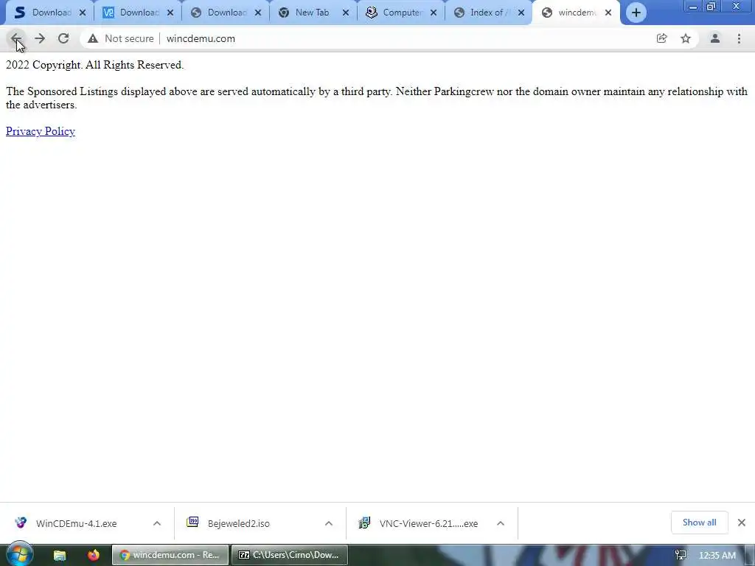Open the WinCDEmu-4.1.exe download
This screenshot has height=566, width=755.
click(76, 523)
